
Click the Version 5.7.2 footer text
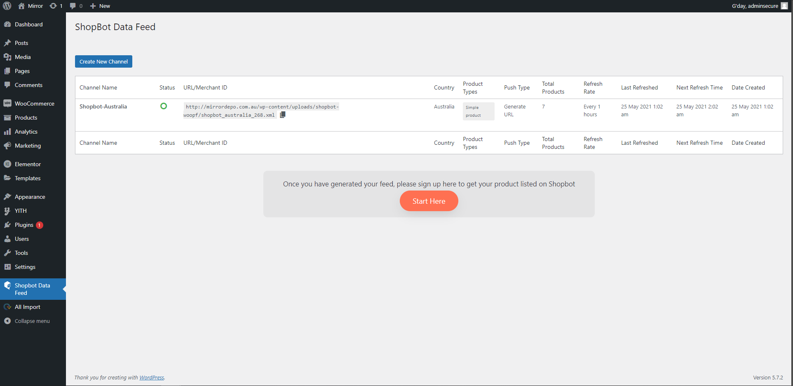(x=768, y=377)
